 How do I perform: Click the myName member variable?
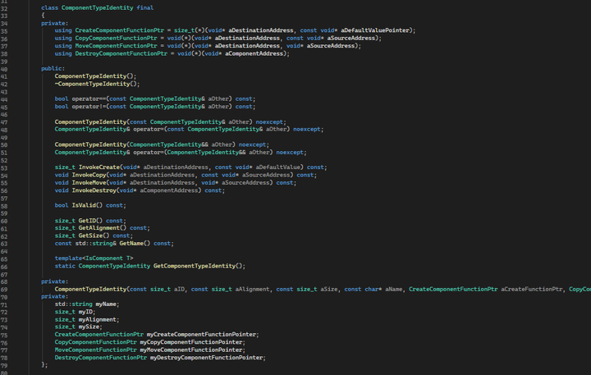click(107, 304)
